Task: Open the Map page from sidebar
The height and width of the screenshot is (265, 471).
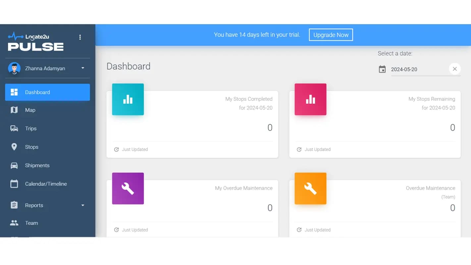Action: click(x=30, y=110)
